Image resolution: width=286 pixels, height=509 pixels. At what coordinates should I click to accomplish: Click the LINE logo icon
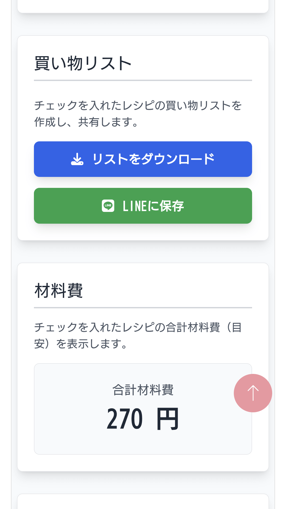[108, 206]
